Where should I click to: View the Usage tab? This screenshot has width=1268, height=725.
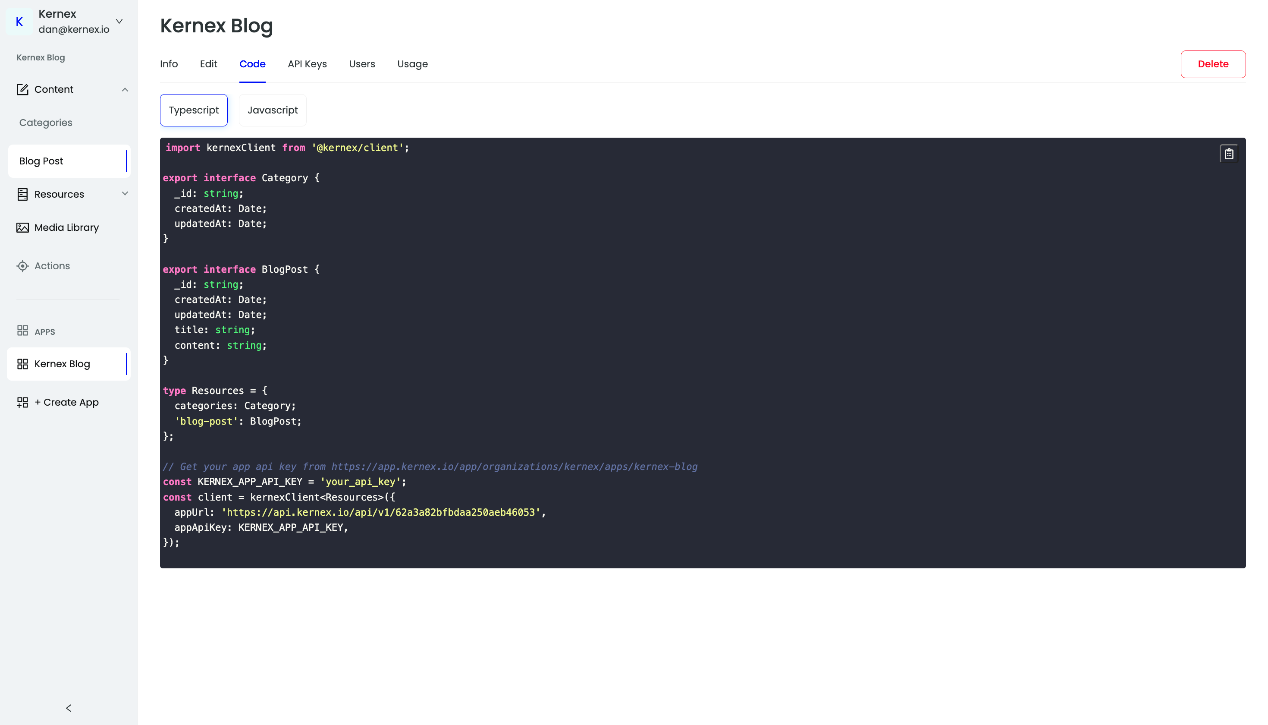tap(412, 64)
